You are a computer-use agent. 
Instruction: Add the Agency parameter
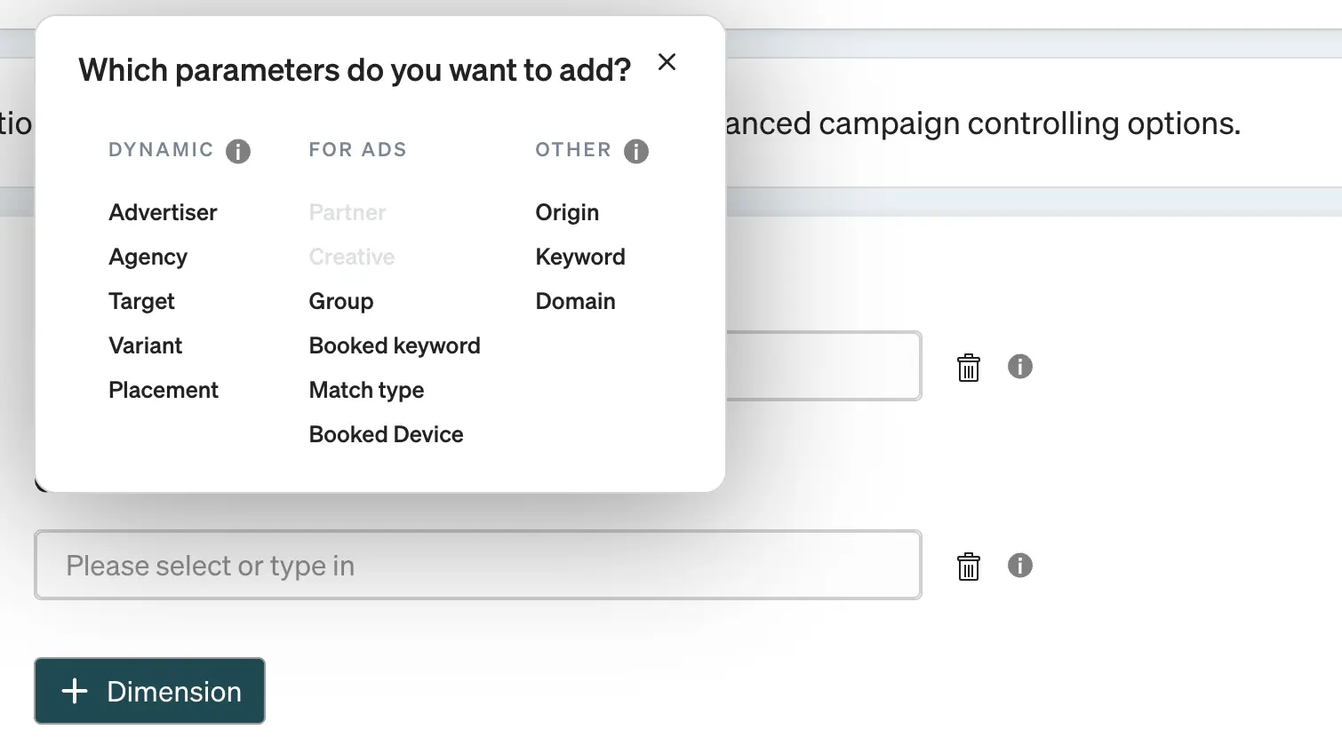pos(148,257)
